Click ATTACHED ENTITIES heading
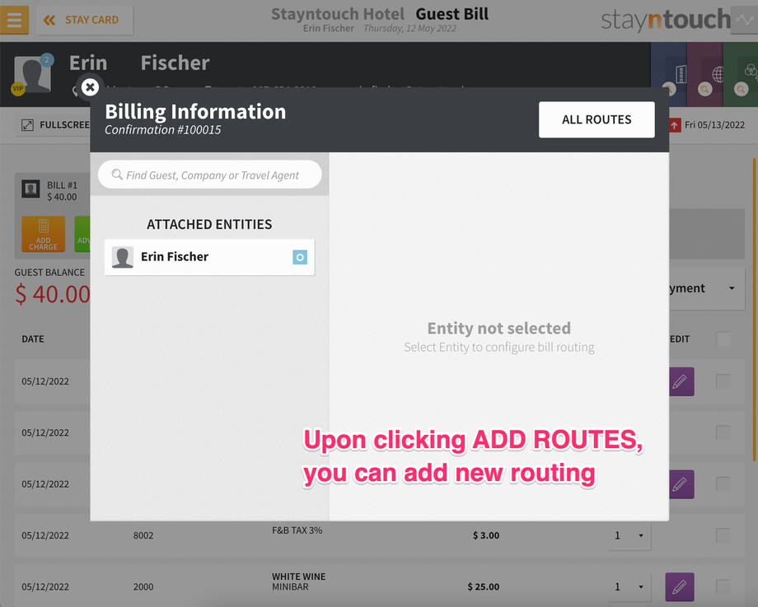 (209, 224)
